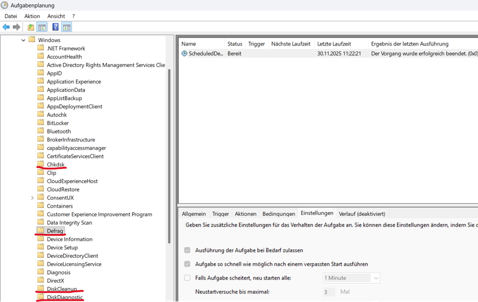The height and width of the screenshot is (302, 478).
Task: Select the AppID tree item
Action: point(54,73)
